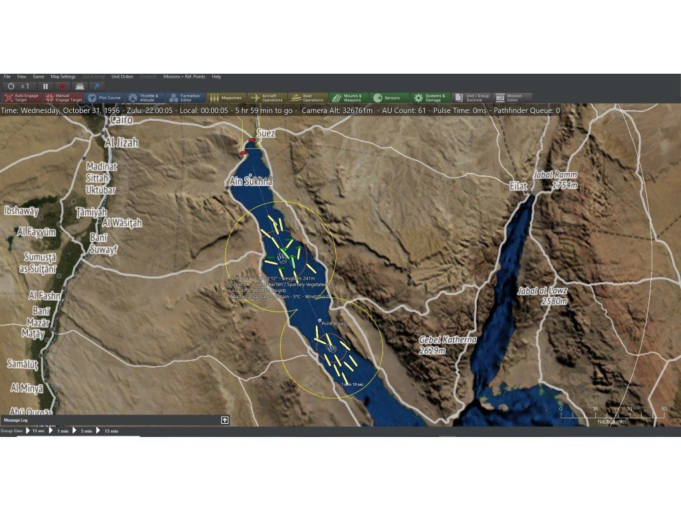Advance time by 5 min
Screen dimensions: 681x510
(x=83, y=431)
